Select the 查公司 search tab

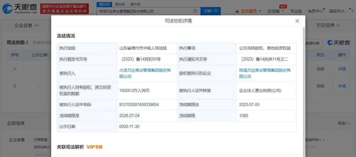coord(104,4)
